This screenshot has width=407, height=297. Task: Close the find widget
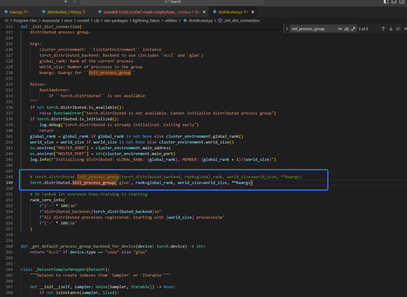click(405, 29)
